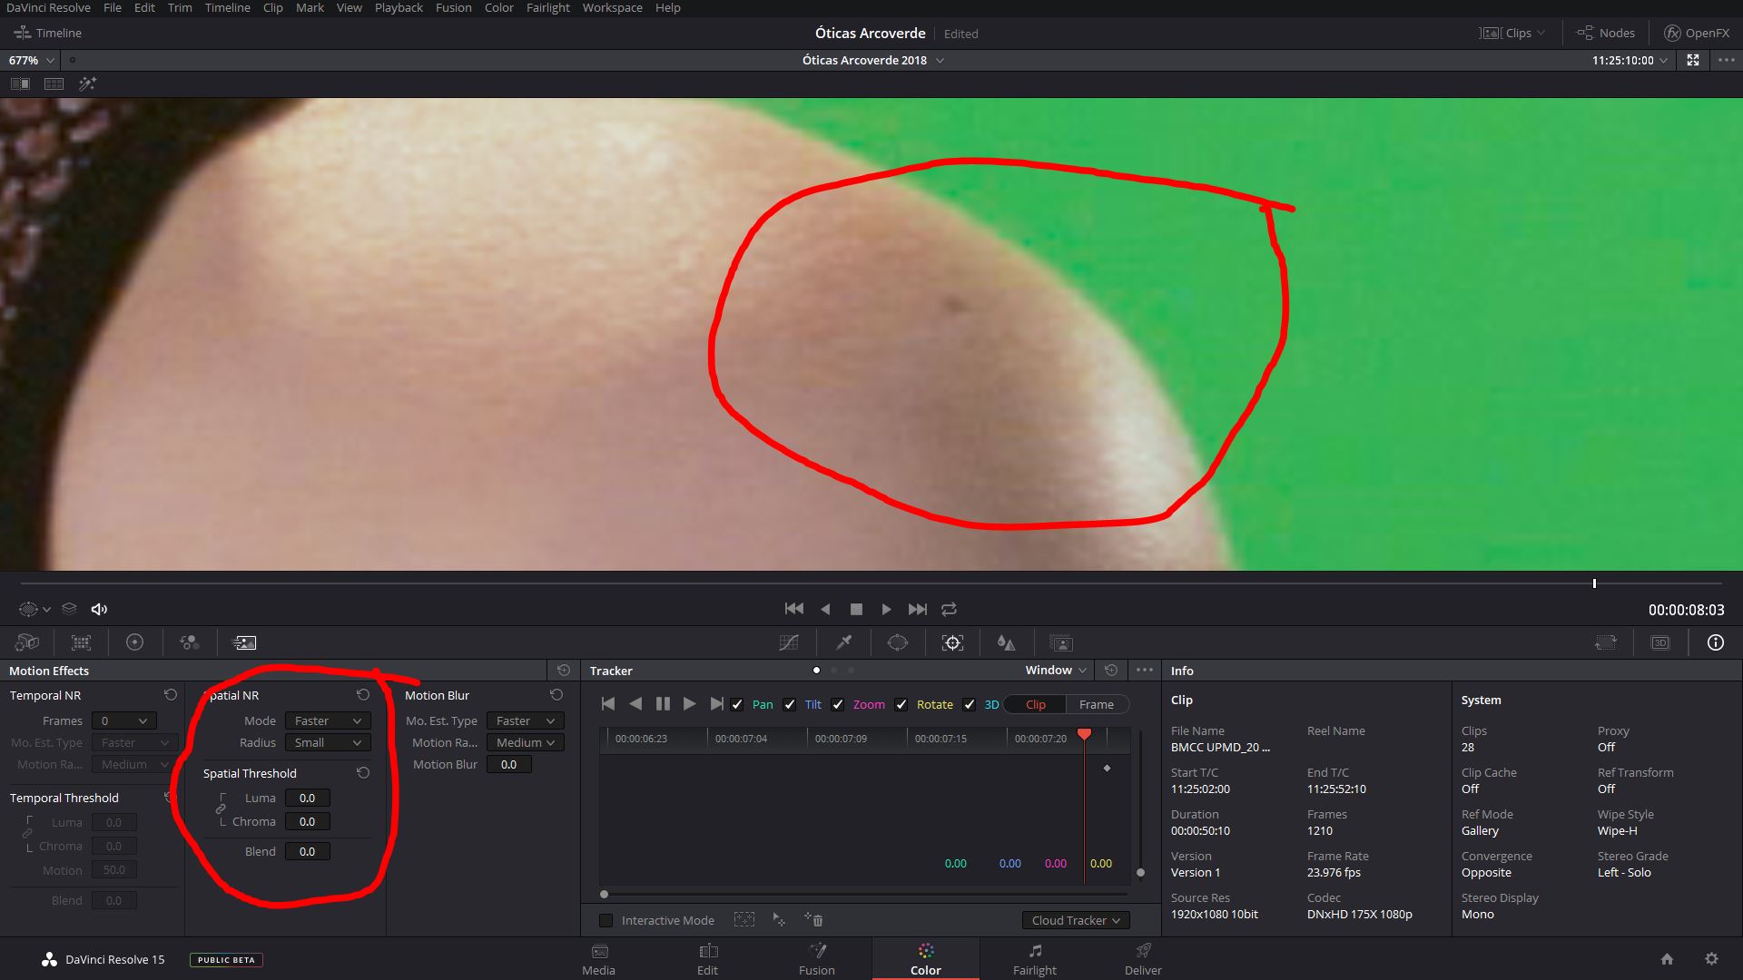This screenshot has width=1743, height=980.
Task: Switch to the Fairlight page tab
Action: click(1035, 959)
